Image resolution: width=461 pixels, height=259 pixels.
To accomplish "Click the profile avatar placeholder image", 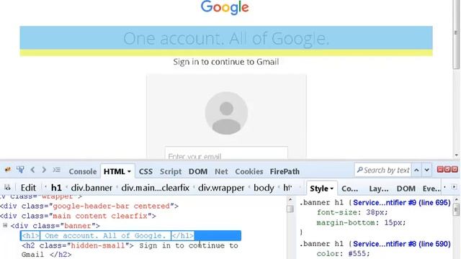I will pyautogui.click(x=226, y=113).
